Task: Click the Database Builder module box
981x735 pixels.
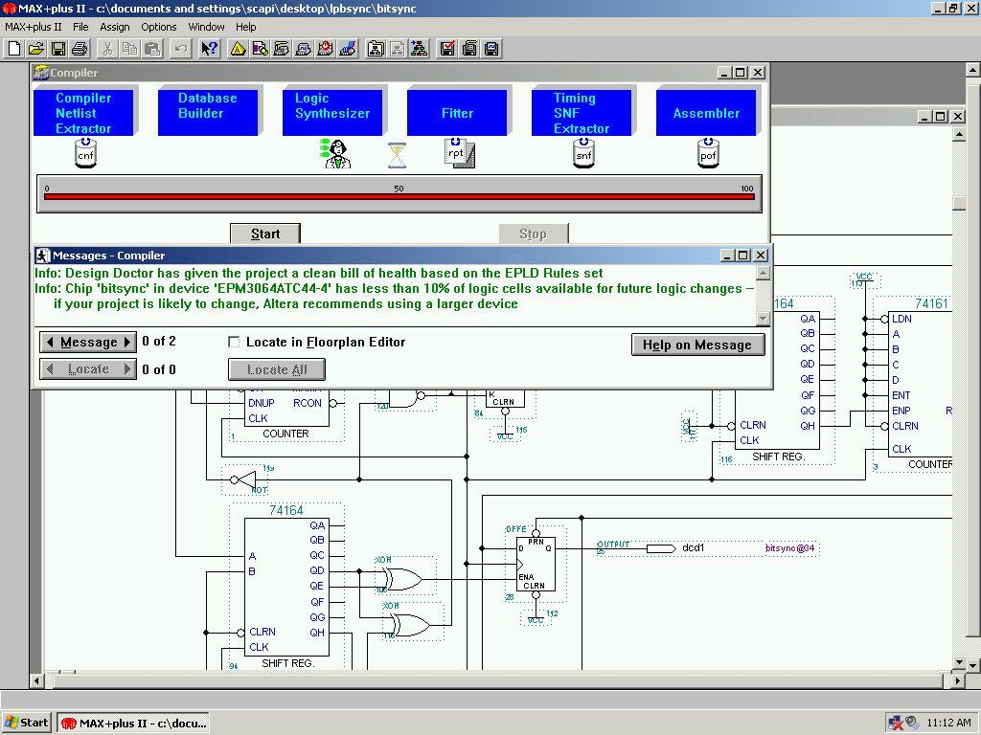Action: click(207, 113)
